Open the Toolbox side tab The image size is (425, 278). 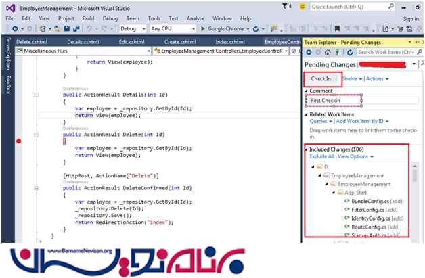[x=8, y=85]
